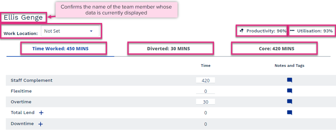Open Overtime notes and tags icon
This screenshot has height=130, width=336.
pyautogui.click(x=289, y=102)
